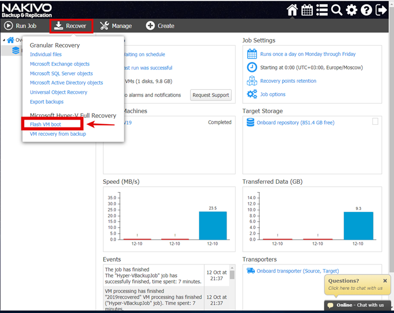Open the Job options link
This screenshot has width=394, height=313.
pyautogui.click(x=273, y=94)
